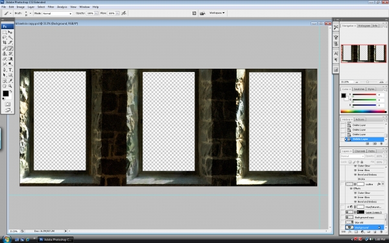Image resolution: width=389 pixels, height=243 pixels.
Task: Open the Fill arrow in Layers panel
Action: click(385, 162)
